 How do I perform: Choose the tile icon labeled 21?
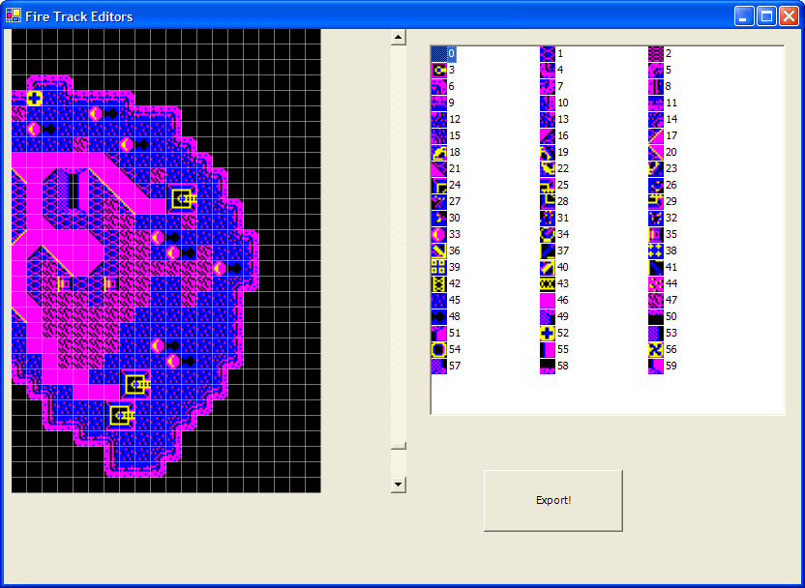pos(439,168)
